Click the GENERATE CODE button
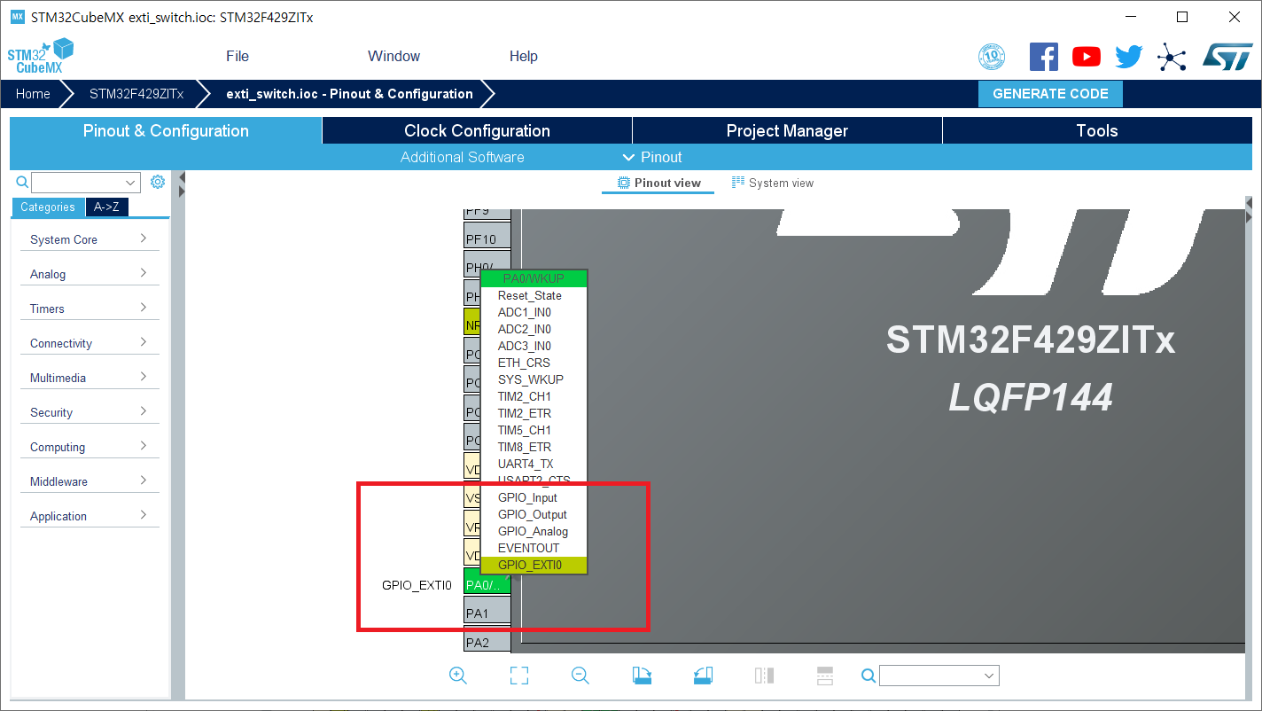The height and width of the screenshot is (711, 1262). point(1050,94)
